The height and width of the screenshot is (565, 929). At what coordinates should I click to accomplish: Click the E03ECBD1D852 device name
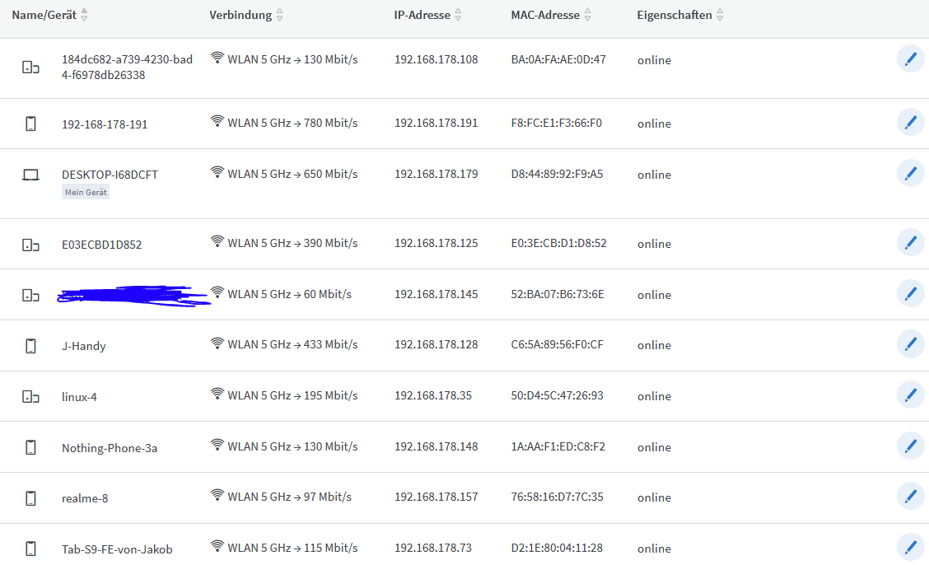pyautogui.click(x=102, y=245)
